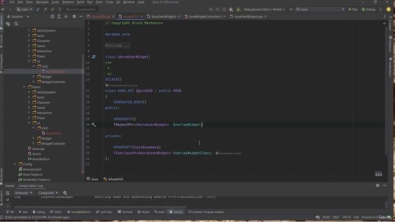Click the gutter hammer icon on line 20
Screen dimensions: 395x222
click(94, 125)
